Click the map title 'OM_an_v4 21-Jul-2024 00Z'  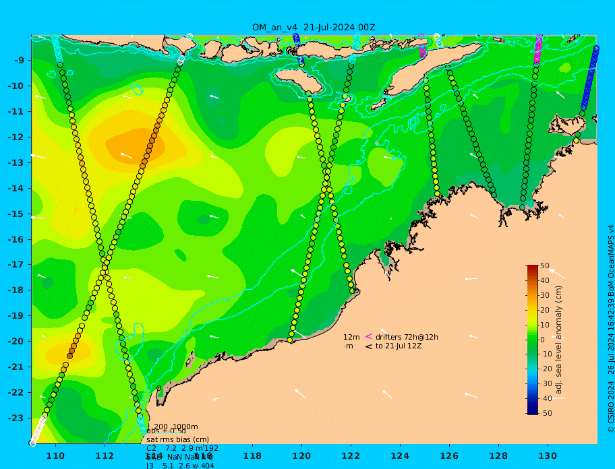click(x=314, y=28)
